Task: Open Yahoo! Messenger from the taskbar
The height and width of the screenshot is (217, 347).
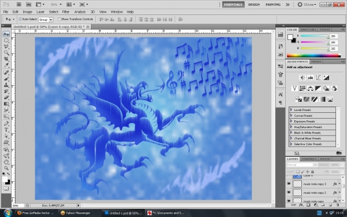Action: pos(79,213)
